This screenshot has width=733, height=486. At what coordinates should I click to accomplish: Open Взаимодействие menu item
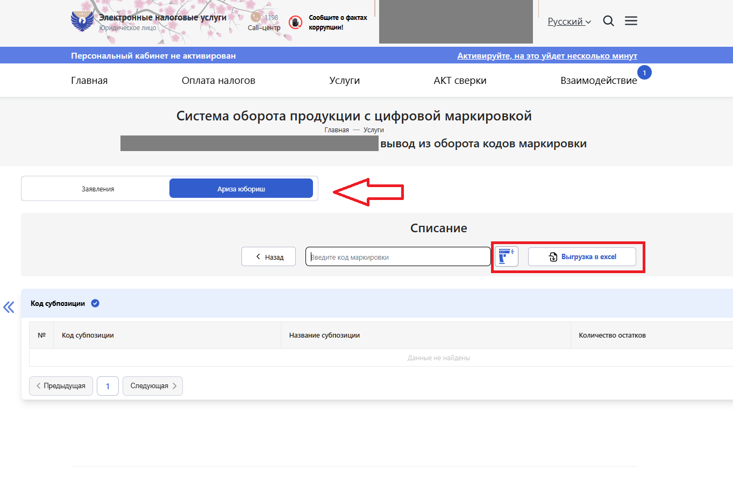coord(599,80)
